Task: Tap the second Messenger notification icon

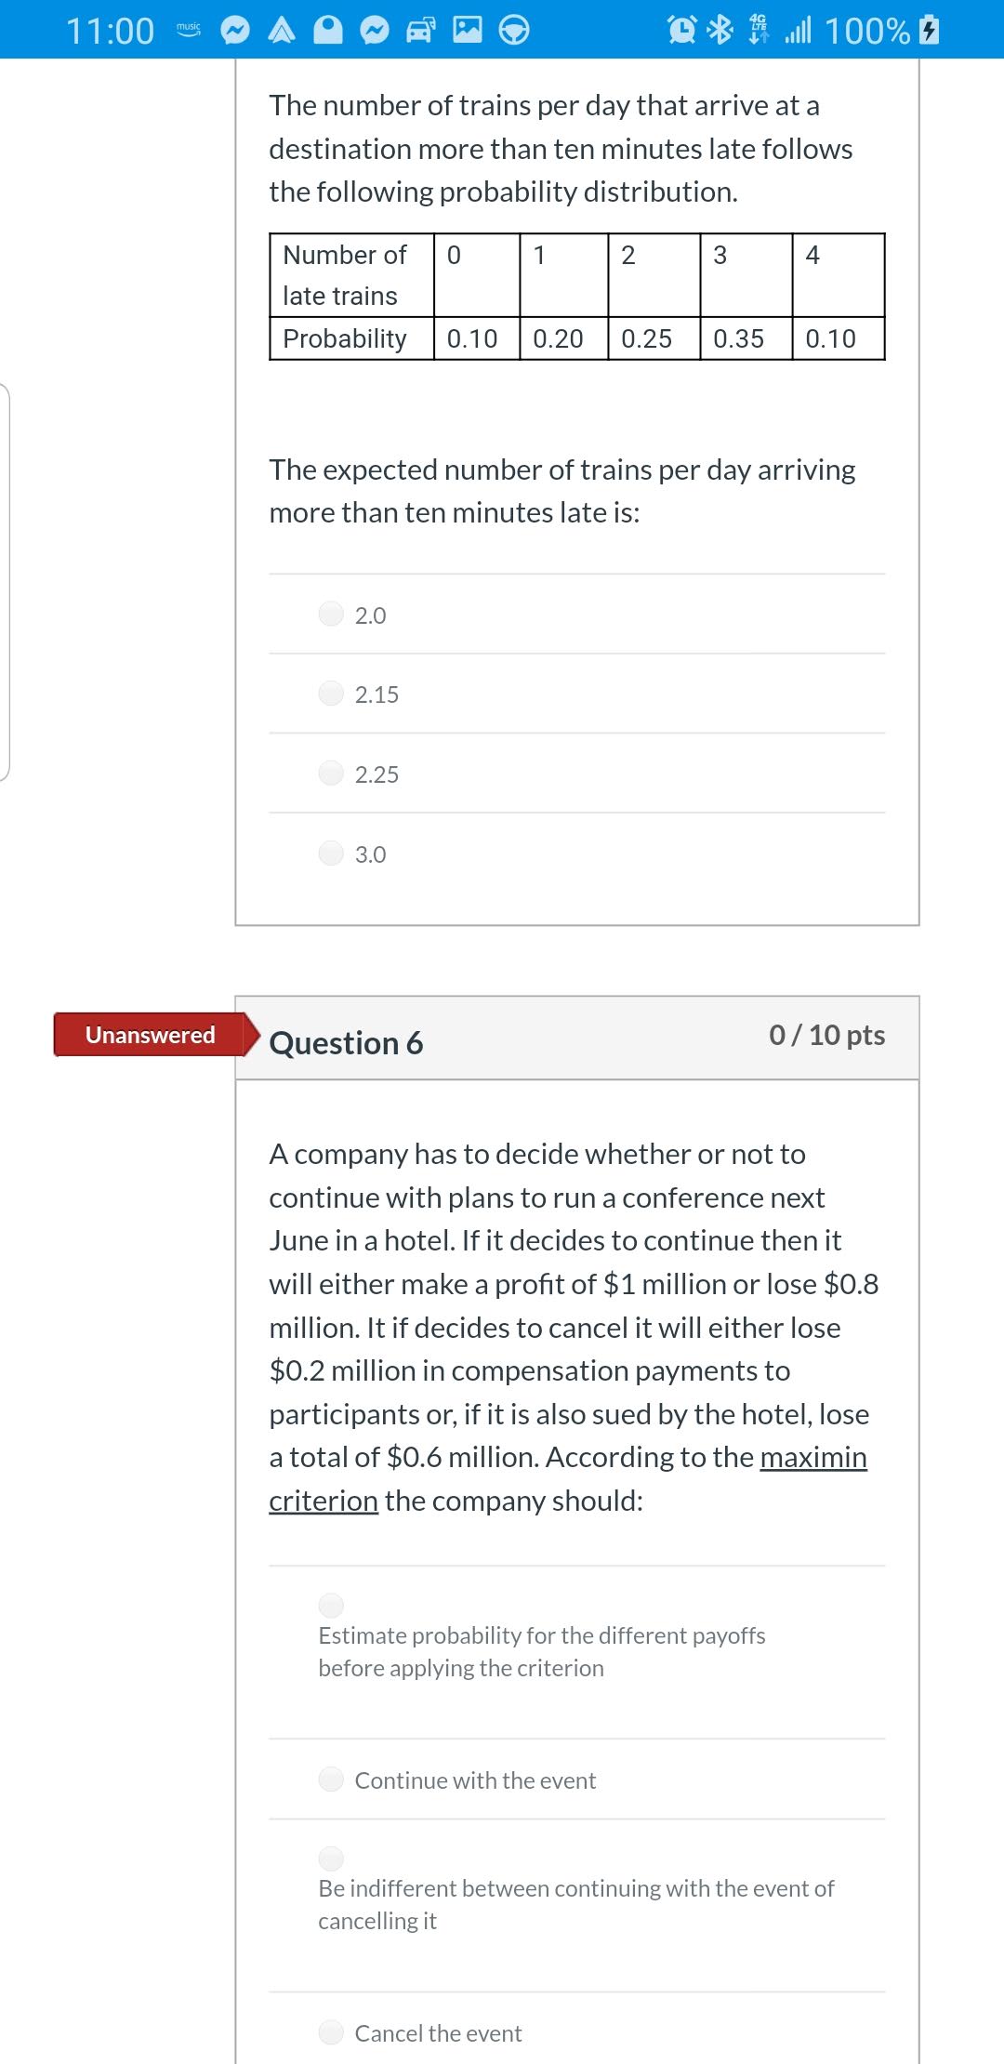Action: tap(372, 31)
